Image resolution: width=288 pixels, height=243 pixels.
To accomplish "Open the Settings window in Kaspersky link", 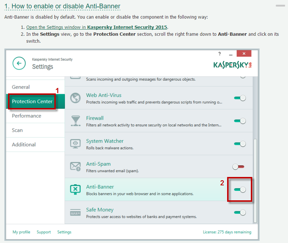I will 97,27.
